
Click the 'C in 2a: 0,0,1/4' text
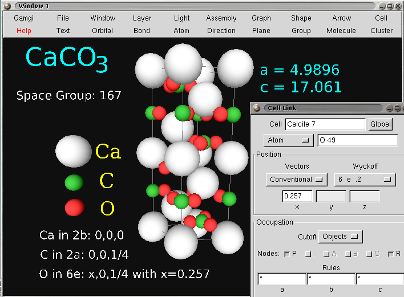(84, 255)
